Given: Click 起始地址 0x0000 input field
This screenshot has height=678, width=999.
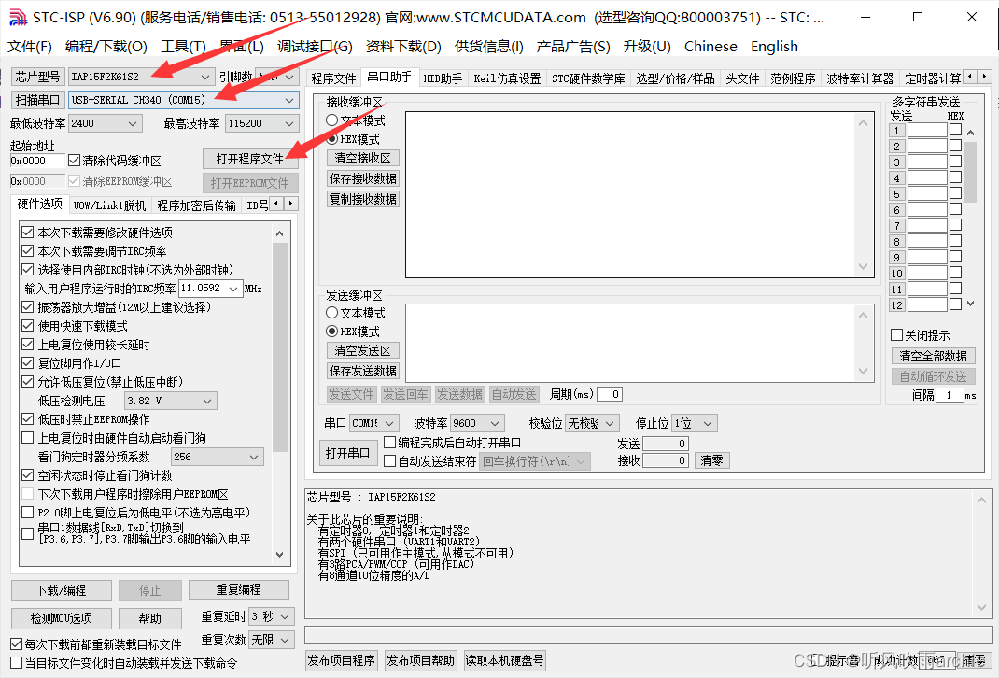Looking at the screenshot, I should coord(37,161).
